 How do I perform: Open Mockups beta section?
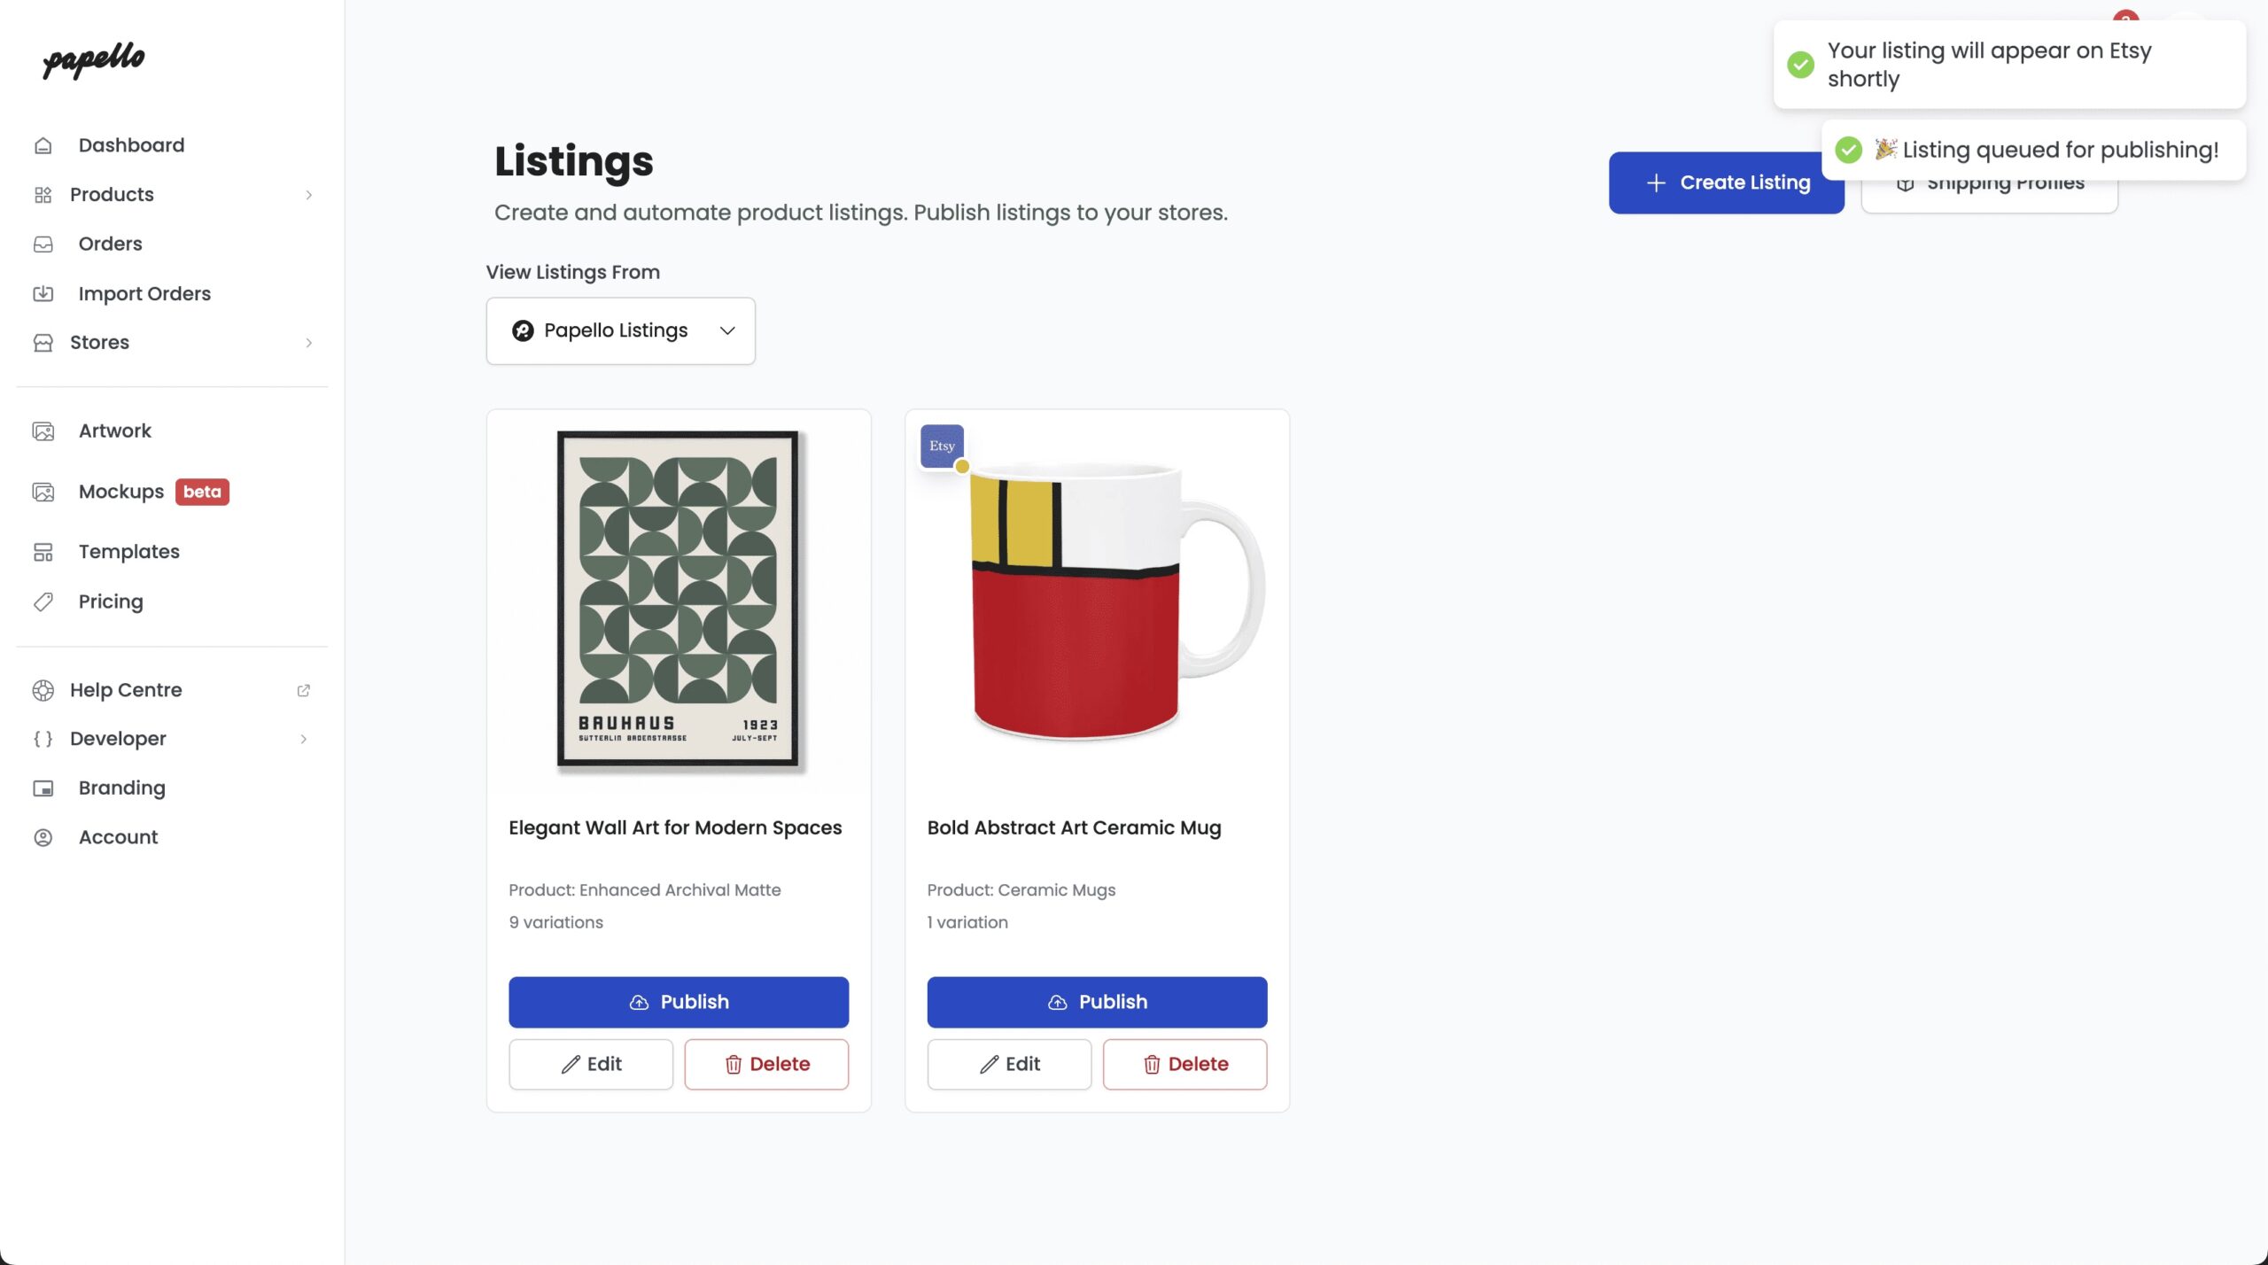coord(121,492)
